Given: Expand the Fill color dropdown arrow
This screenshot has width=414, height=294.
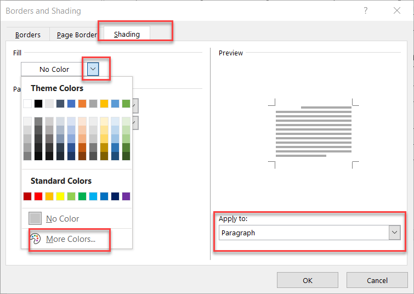Looking at the screenshot, I should tap(93, 69).
